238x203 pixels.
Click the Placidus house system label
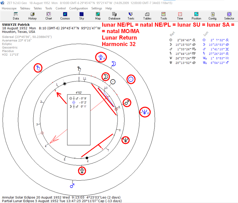coord(8,51)
